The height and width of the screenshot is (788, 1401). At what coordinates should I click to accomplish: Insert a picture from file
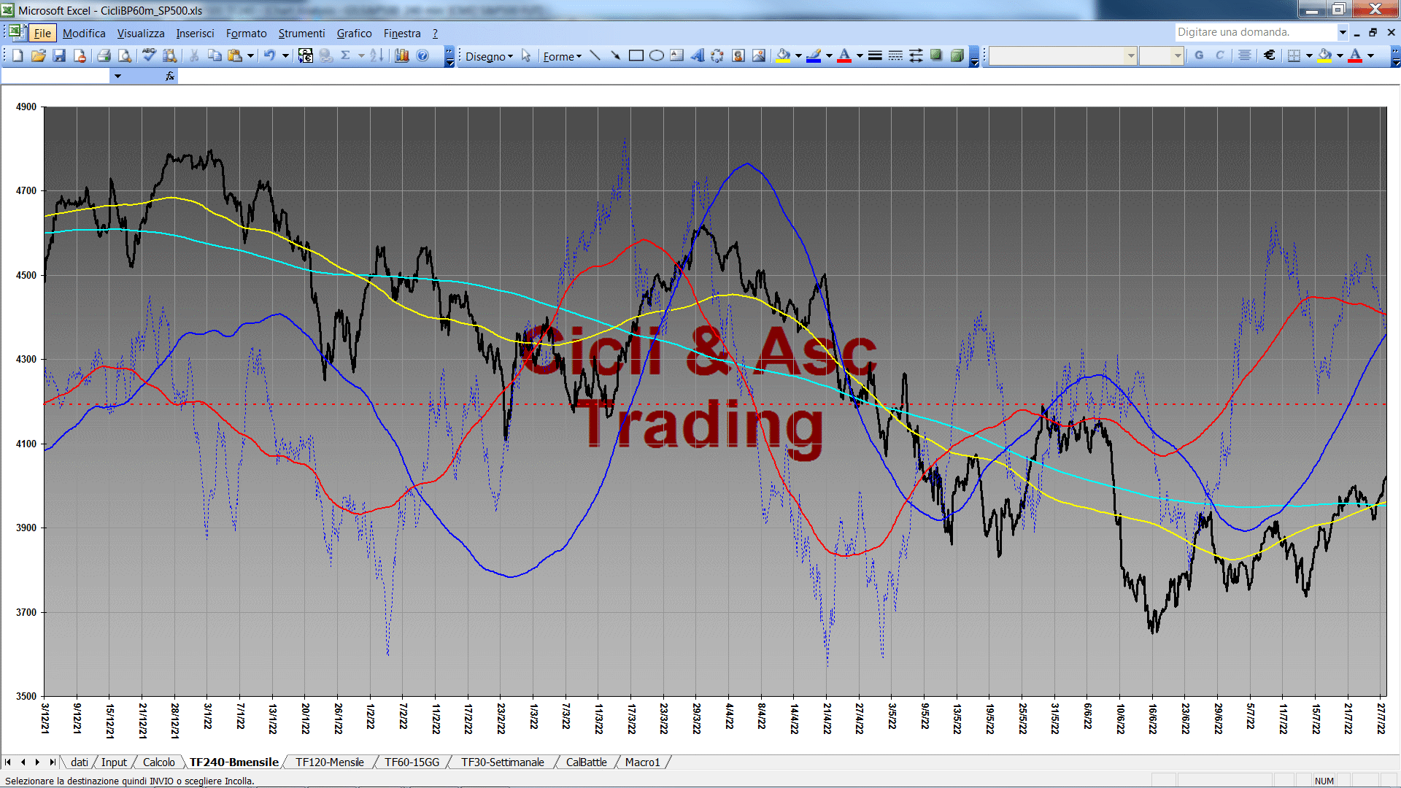tap(759, 56)
